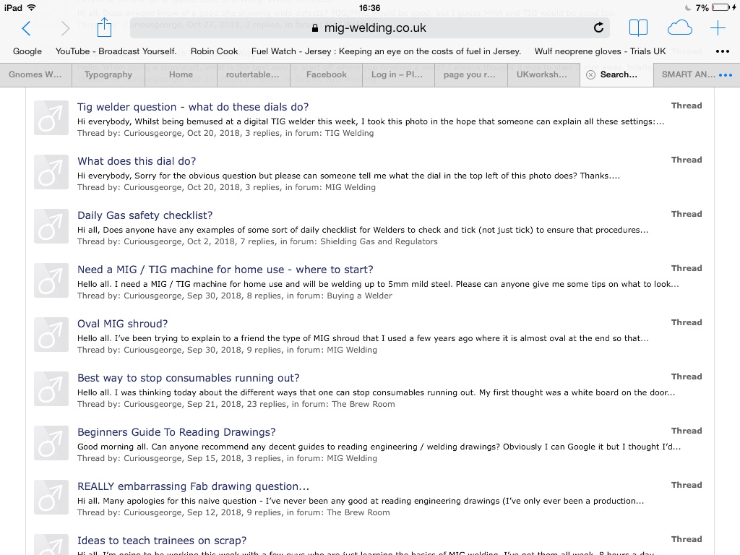Screen dimensions: 740x555
Task: Reload the page with refresh icon
Action: 598,28
